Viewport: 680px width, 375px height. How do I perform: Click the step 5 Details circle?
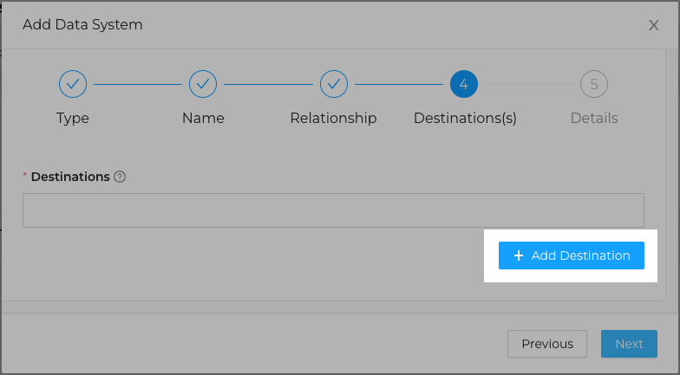coord(593,84)
